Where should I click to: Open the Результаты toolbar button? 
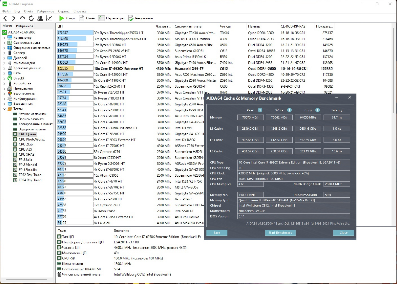click(x=141, y=18)
